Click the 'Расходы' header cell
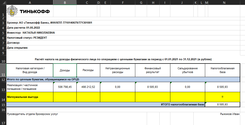 tap(88, 70)
